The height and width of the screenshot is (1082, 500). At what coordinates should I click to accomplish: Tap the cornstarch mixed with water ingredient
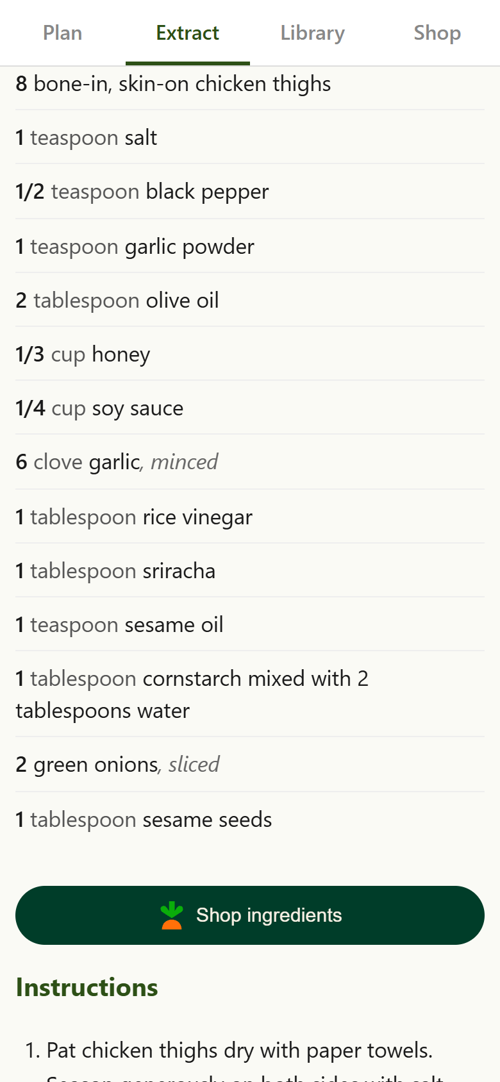point(192,694)
